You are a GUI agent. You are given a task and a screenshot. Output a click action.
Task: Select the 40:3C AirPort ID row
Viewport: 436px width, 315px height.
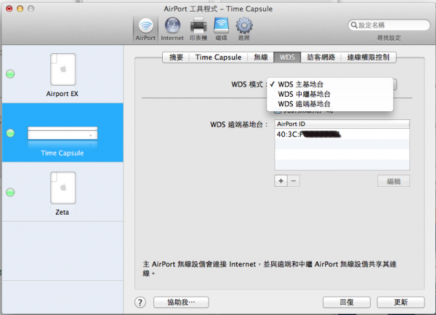(342, 134)
